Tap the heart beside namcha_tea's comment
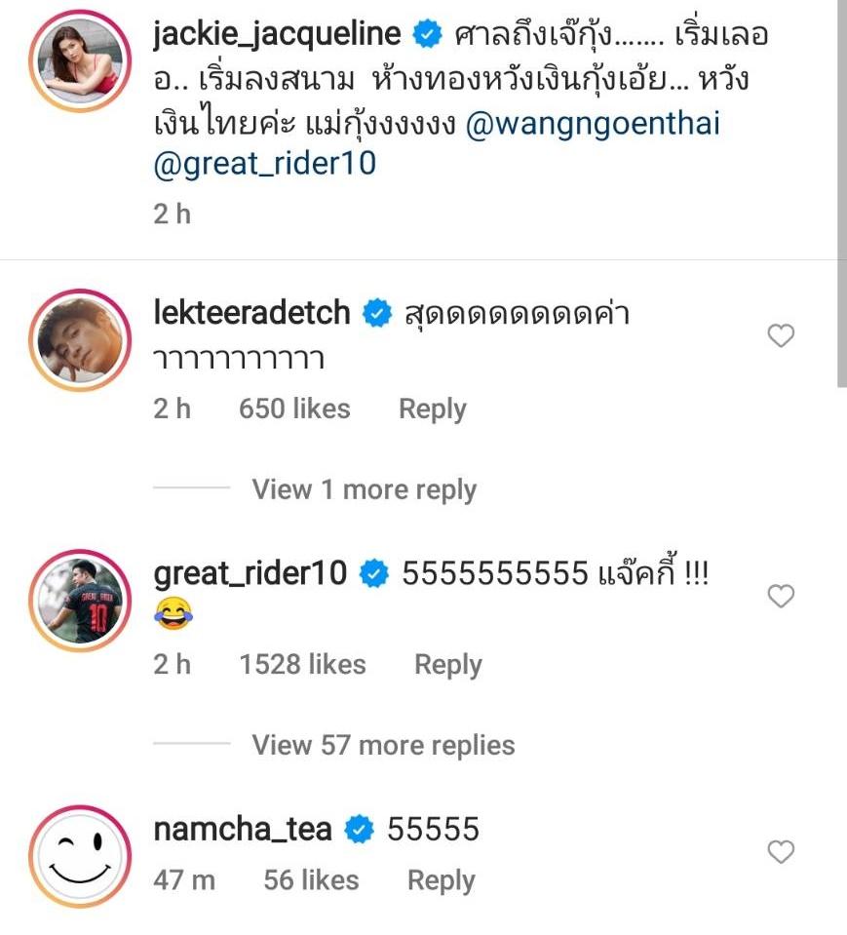Image resolution: width=847 pixels, height=935 pixels. [x=781, y=853]
